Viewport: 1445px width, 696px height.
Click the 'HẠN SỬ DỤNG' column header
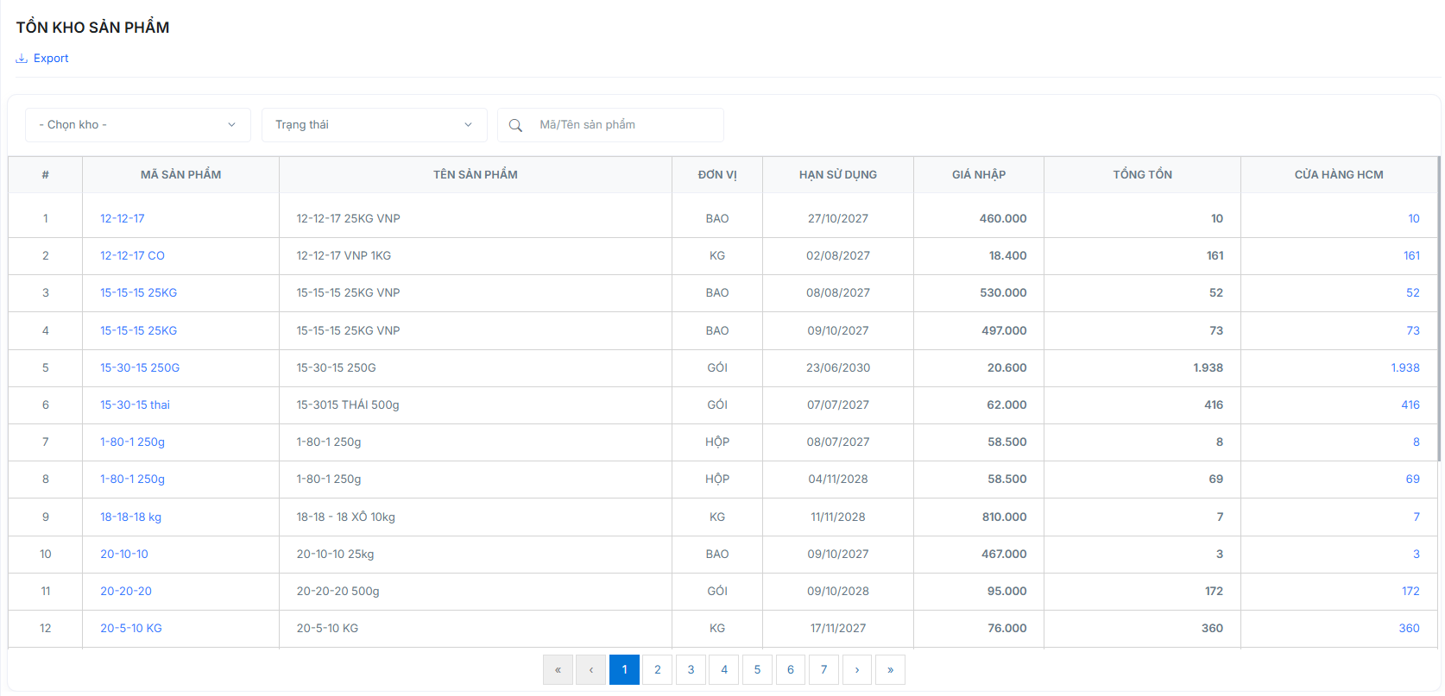[x=837, y=174]
